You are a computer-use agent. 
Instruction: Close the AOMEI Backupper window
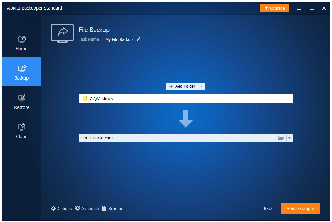324,8
